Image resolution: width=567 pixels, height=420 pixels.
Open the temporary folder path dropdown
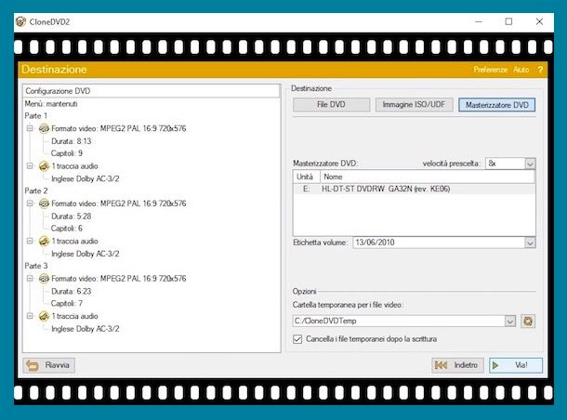[x=510, y=321]
